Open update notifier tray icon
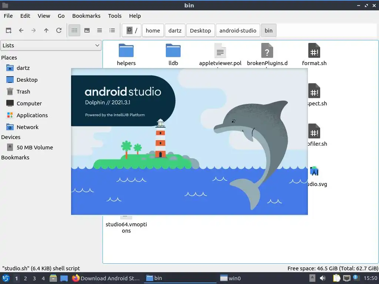This screenshot has height=284, width=379. [x=356, y=278]
